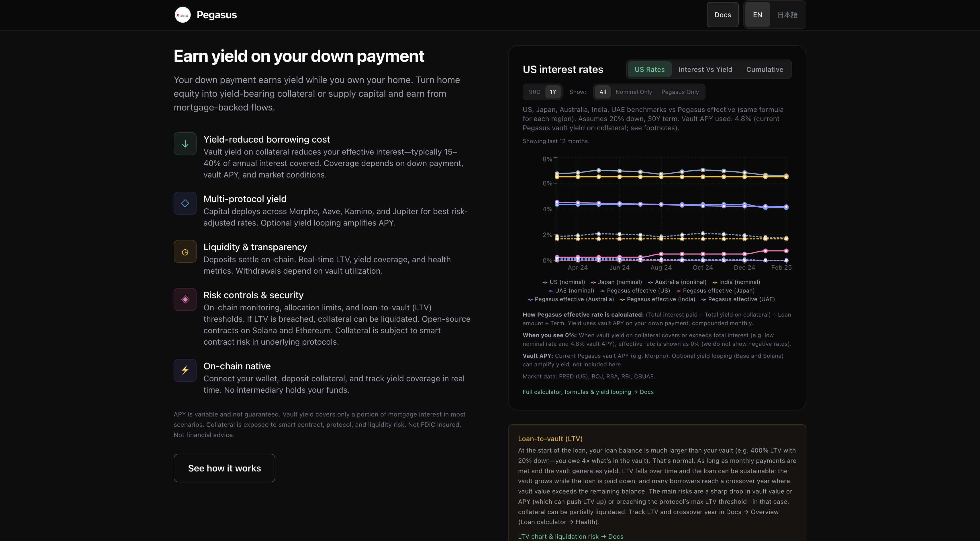Open the Interest Vs Yield tab
The image size is (980, 541).
click(x=705, y=70)
